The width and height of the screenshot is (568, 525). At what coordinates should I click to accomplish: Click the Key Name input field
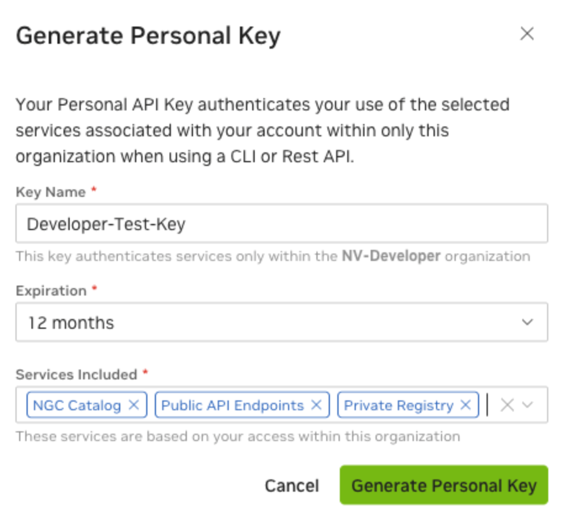point(281,224)
